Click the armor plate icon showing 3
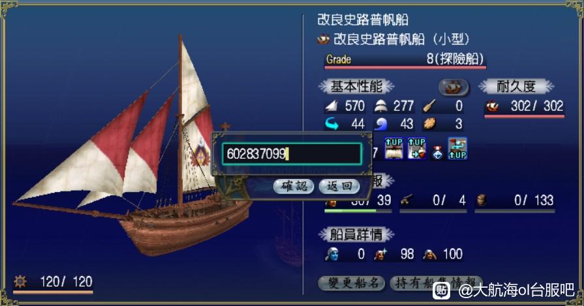584x306 pixels. (429, 124)
